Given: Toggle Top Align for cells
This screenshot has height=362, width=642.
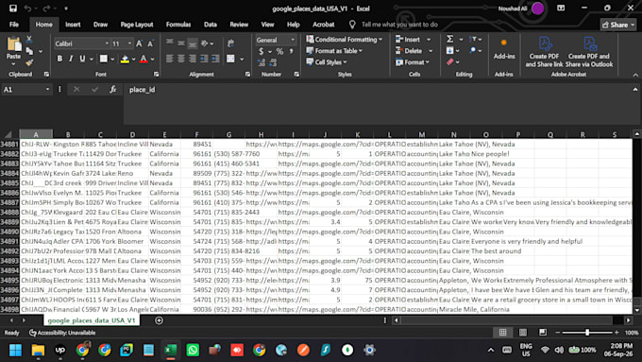Looking at the screenshot, I should tap(170, 43).
